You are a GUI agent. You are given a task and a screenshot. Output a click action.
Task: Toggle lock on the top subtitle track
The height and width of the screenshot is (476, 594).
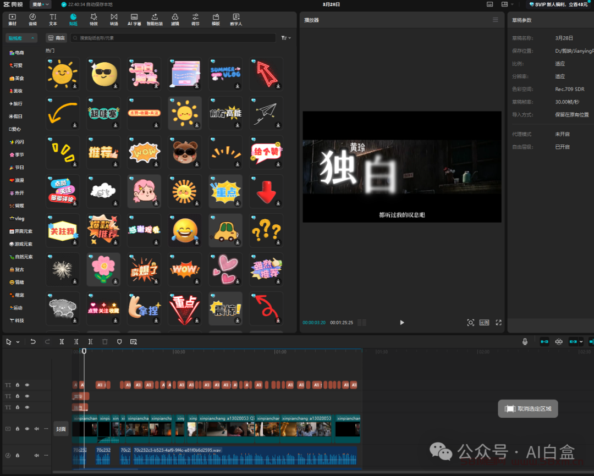(18, 385)
